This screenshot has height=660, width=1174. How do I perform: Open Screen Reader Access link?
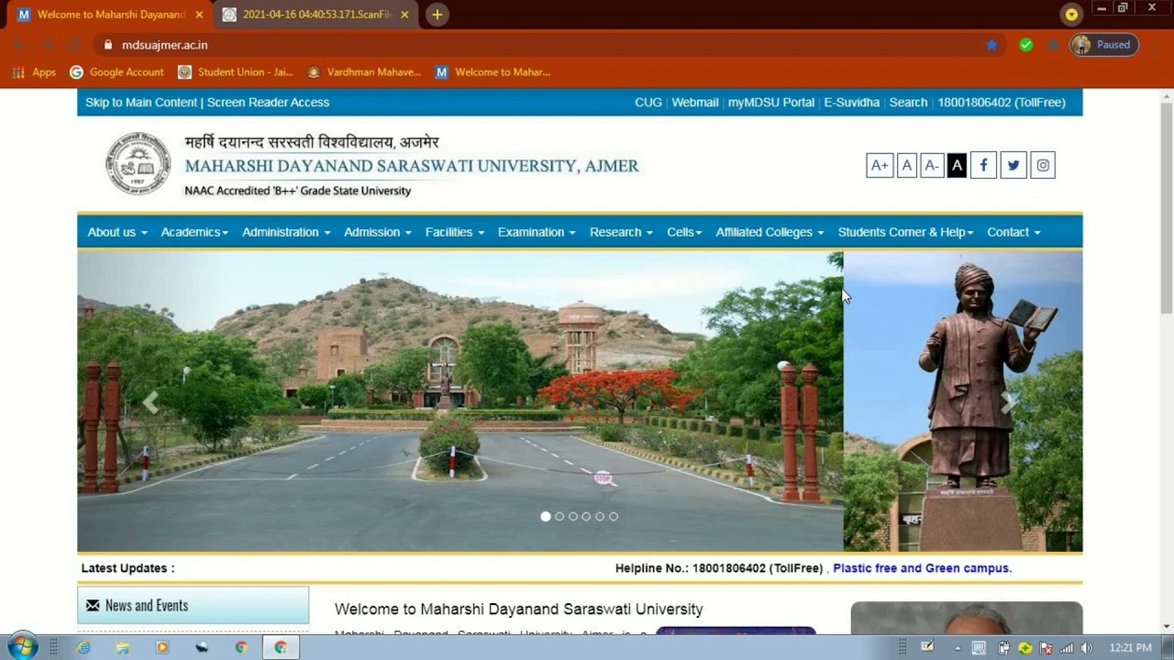pos(268,103)
